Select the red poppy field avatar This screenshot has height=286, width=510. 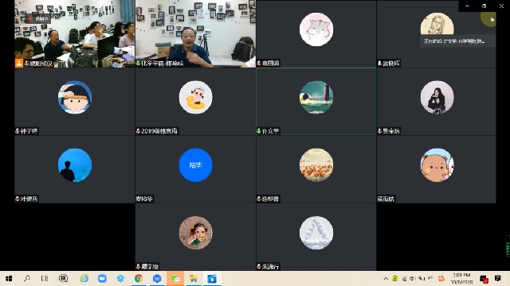click(316, 165)
